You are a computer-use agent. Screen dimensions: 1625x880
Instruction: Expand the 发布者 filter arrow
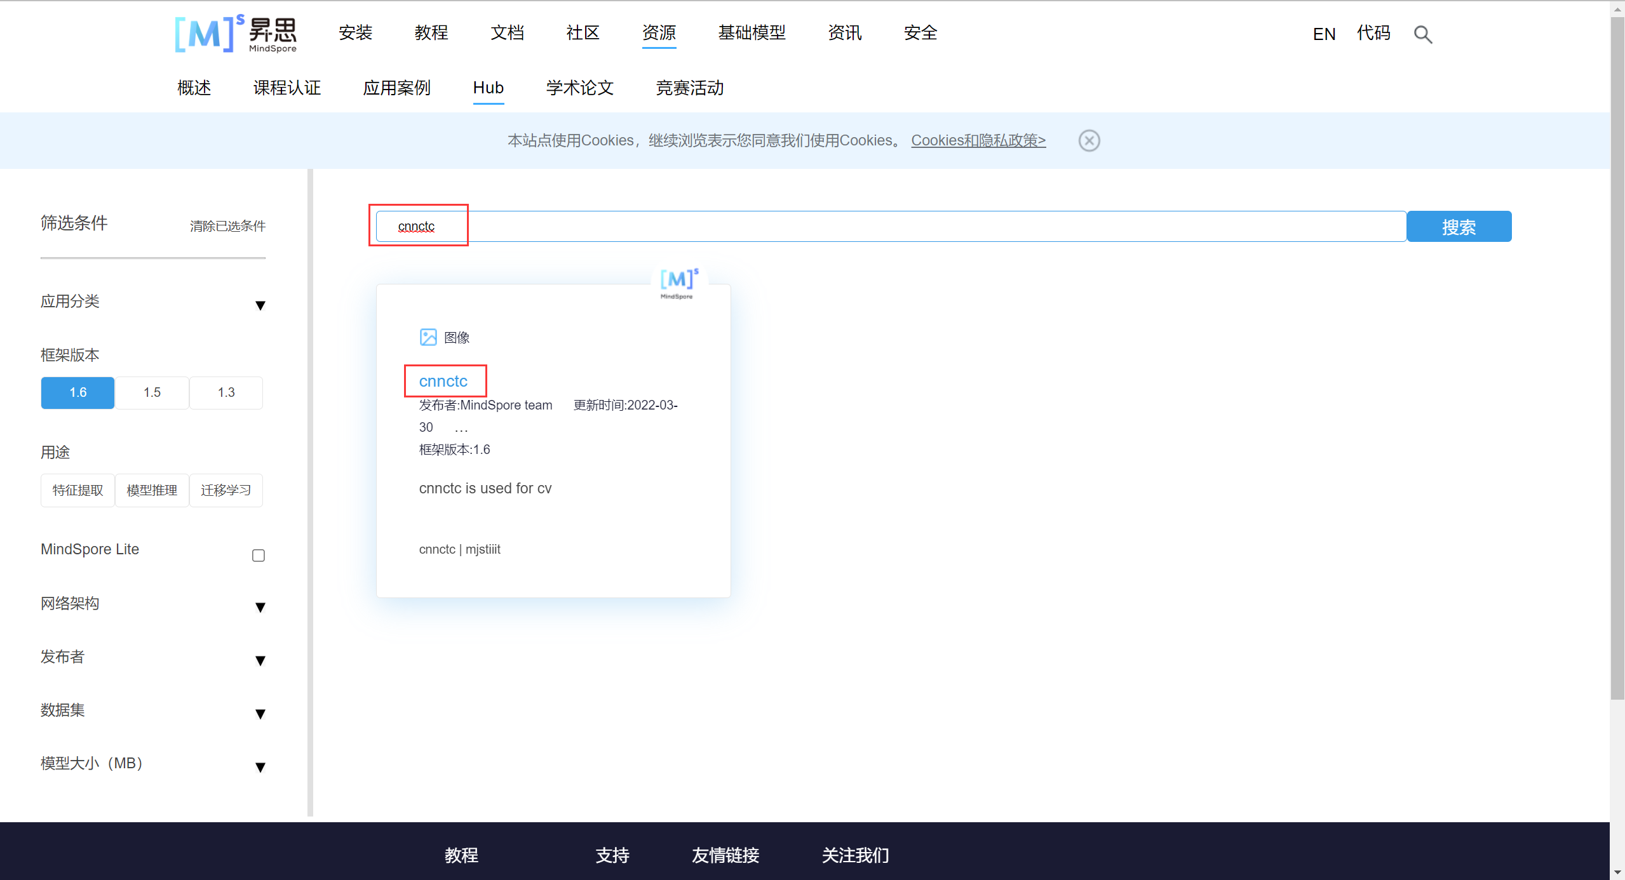click(x=260, y=661)
